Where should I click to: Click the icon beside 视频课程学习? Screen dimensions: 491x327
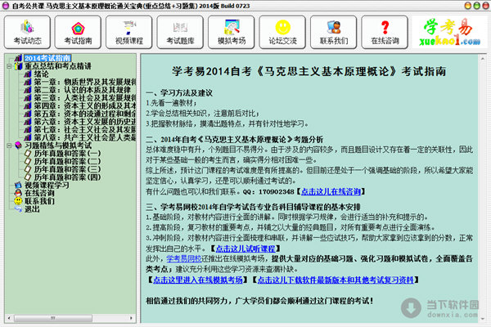(19, 186)
